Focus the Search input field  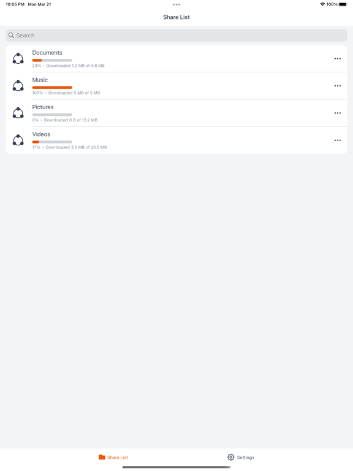click(x=176, y=36)
